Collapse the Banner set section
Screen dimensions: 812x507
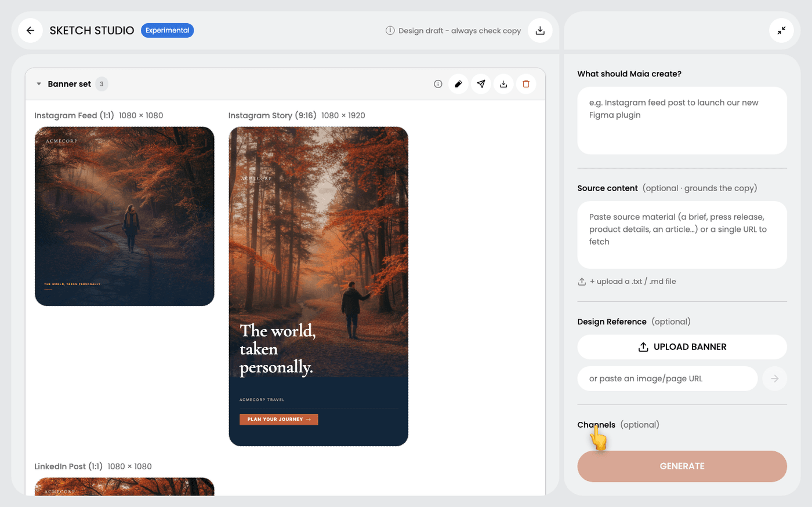coord(39,84)
